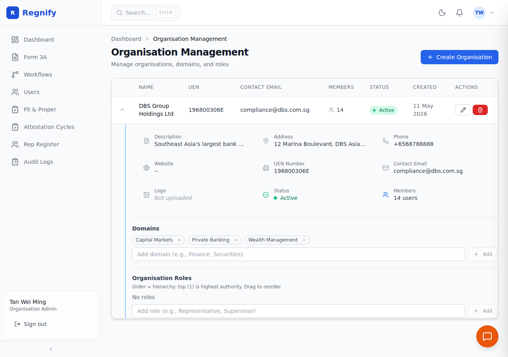Click compliance@dbs.com.sg in the table row
This screenshot has height=357, width=508.
pyautogui.click(x=275, y=110)
